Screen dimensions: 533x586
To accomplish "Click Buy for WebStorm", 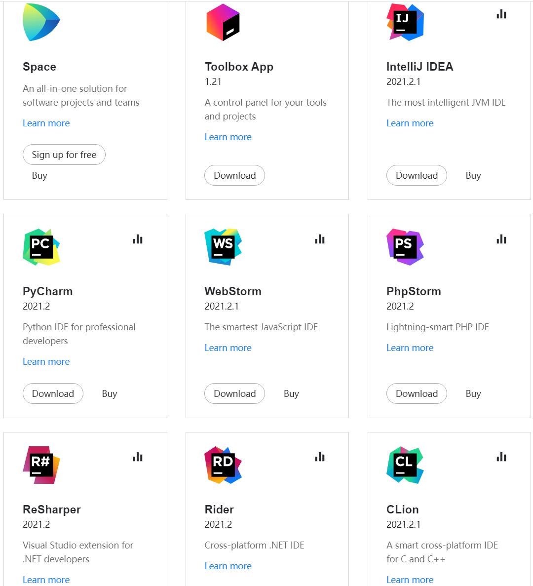I will click(291, 394).
